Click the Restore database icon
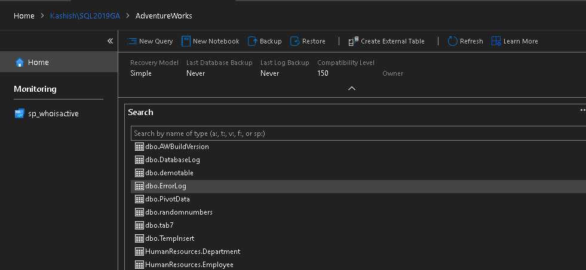 [294, 41]
